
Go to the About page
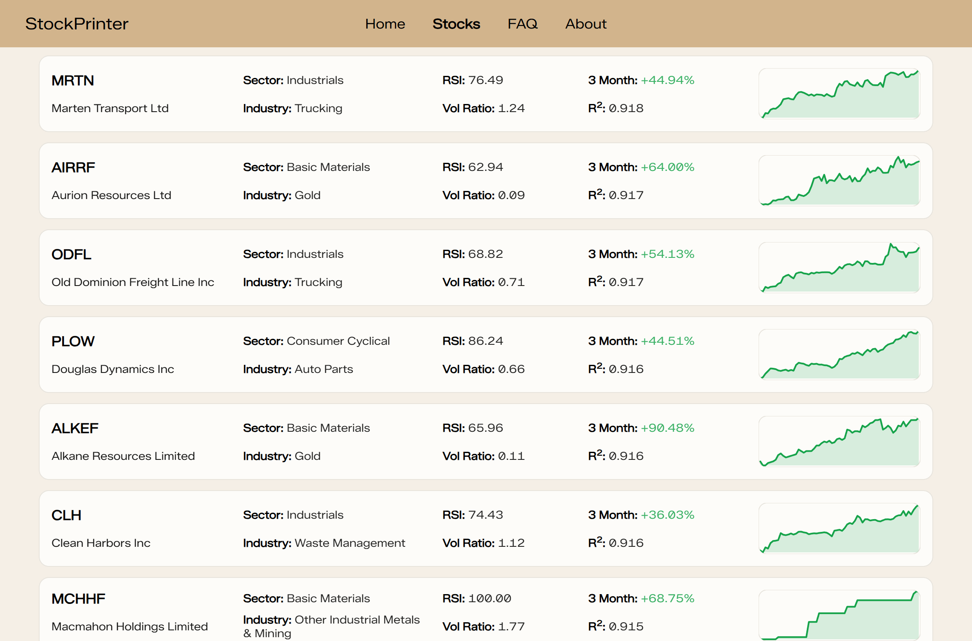[585, 24]
